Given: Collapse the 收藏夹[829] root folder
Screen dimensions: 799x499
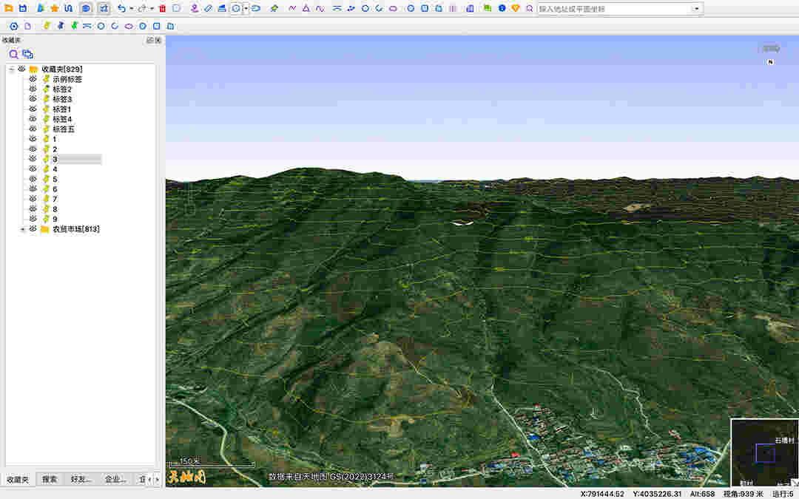Looking at the screenshot, I should click(11, 69).
